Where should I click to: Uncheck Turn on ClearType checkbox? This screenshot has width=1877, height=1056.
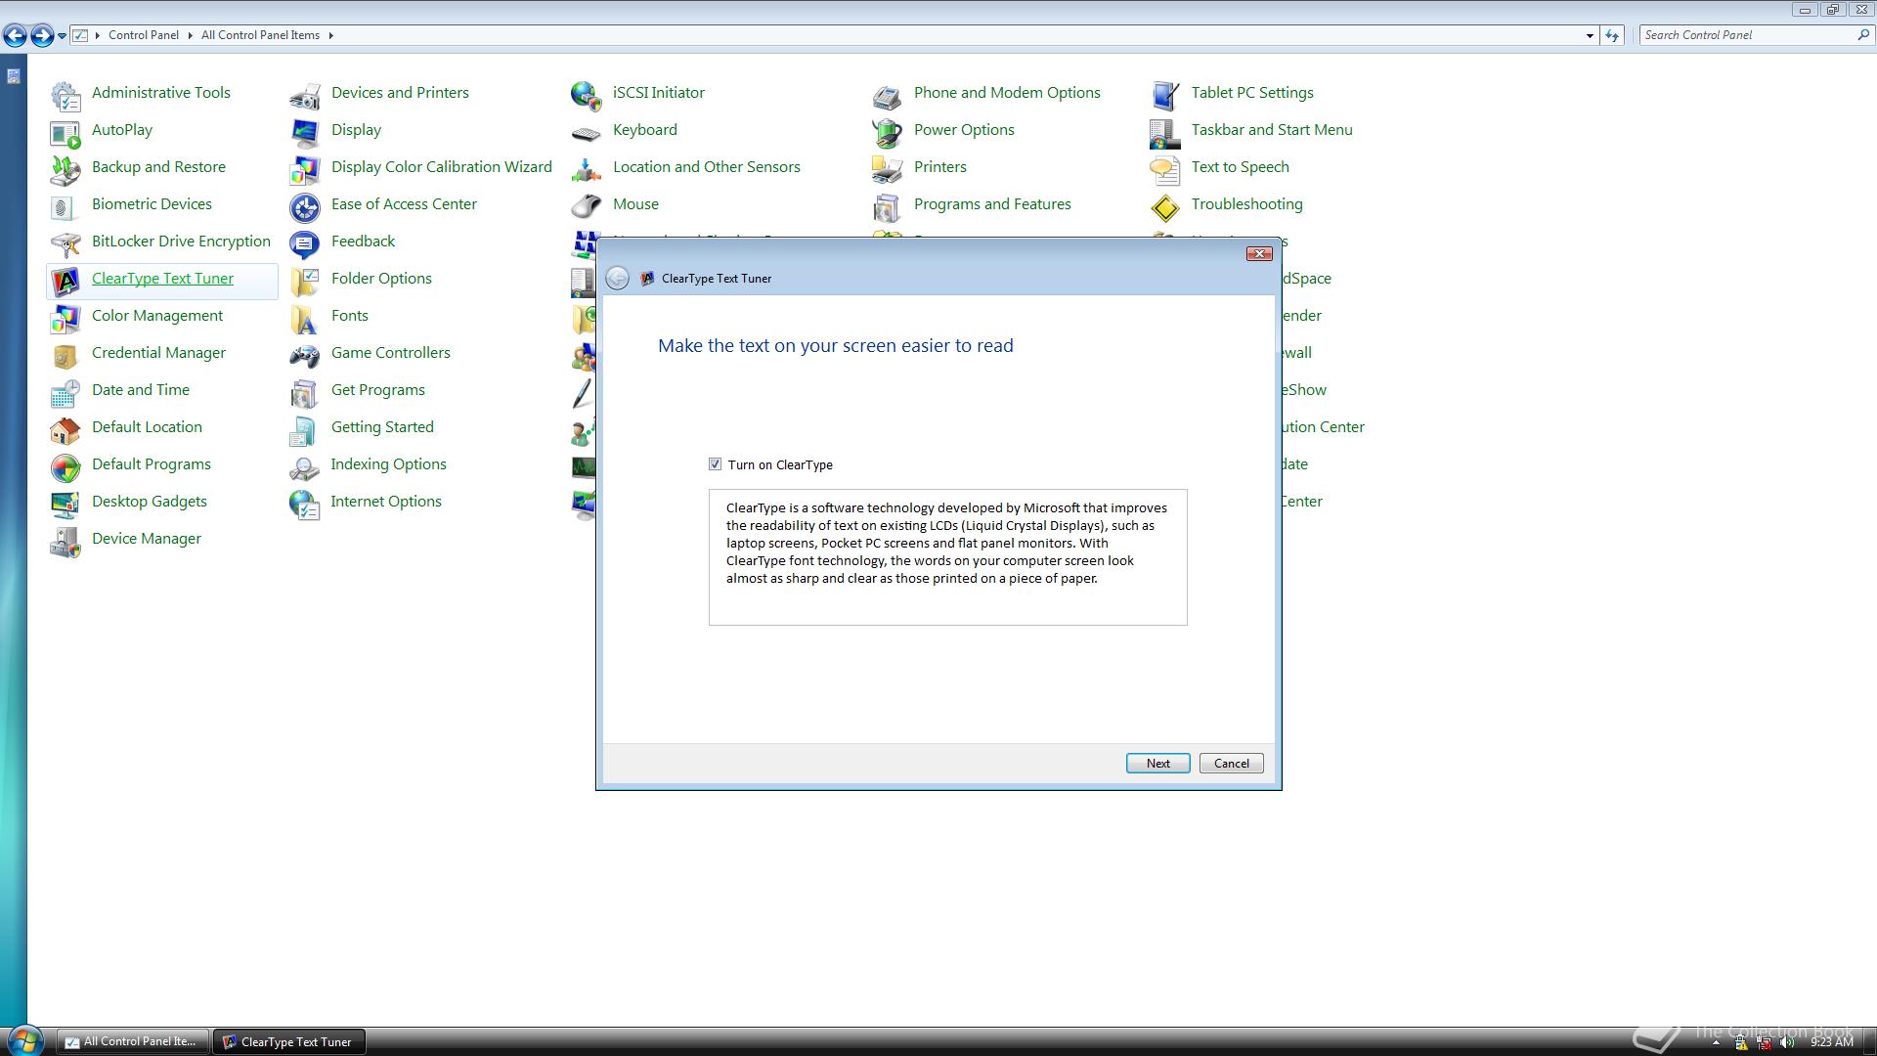pos(715,464)
